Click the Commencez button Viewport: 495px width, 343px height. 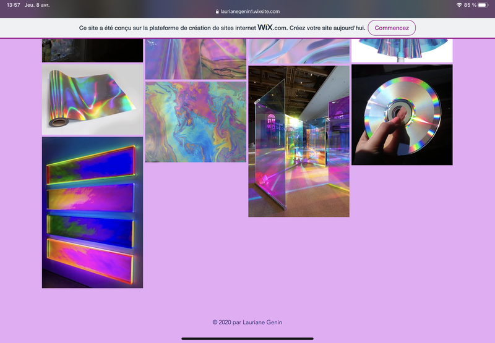point(391,28)
